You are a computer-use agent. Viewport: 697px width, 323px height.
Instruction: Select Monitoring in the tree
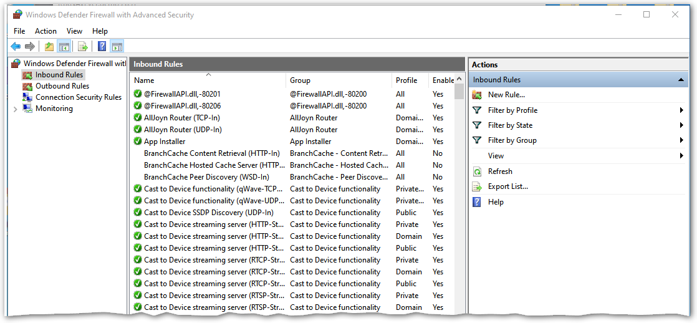[54, 108]
